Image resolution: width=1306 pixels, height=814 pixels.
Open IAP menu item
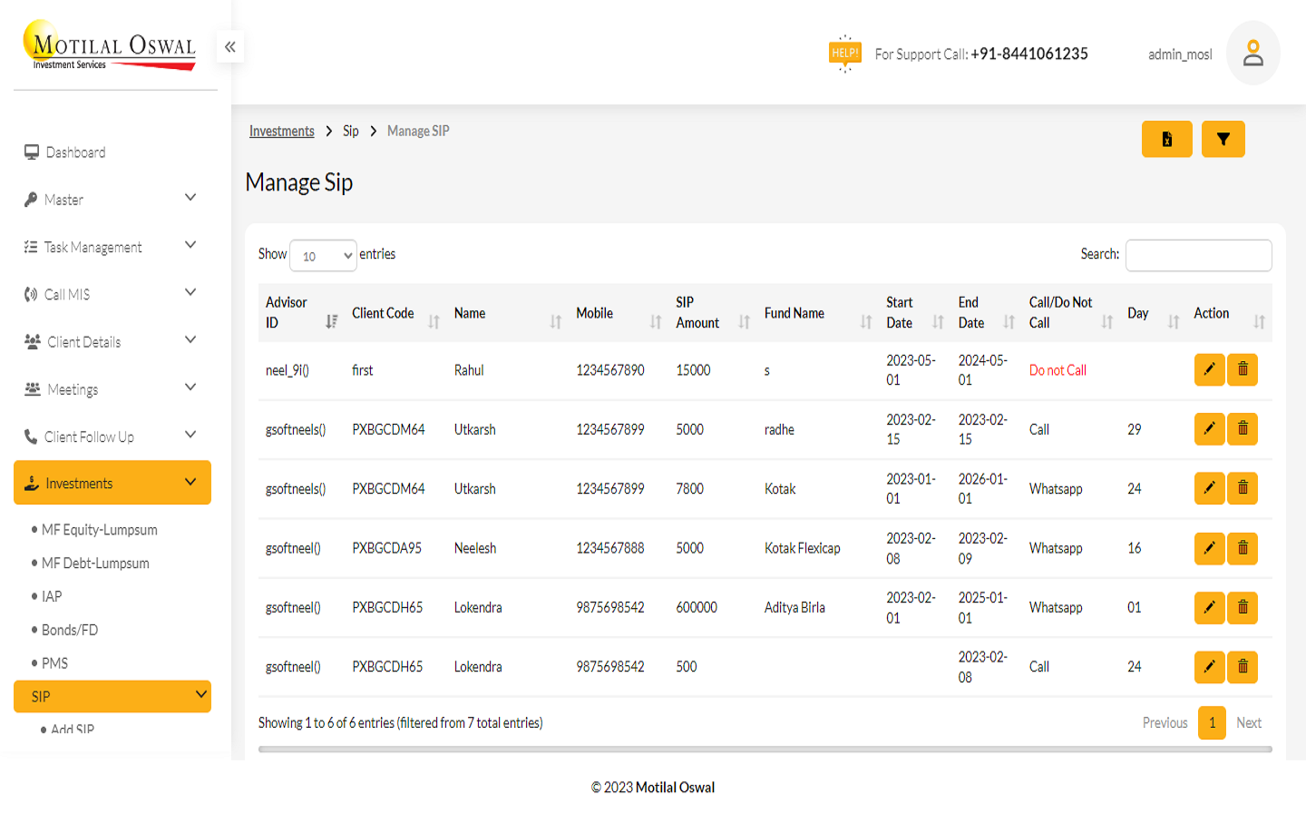[x=52, y=596]
